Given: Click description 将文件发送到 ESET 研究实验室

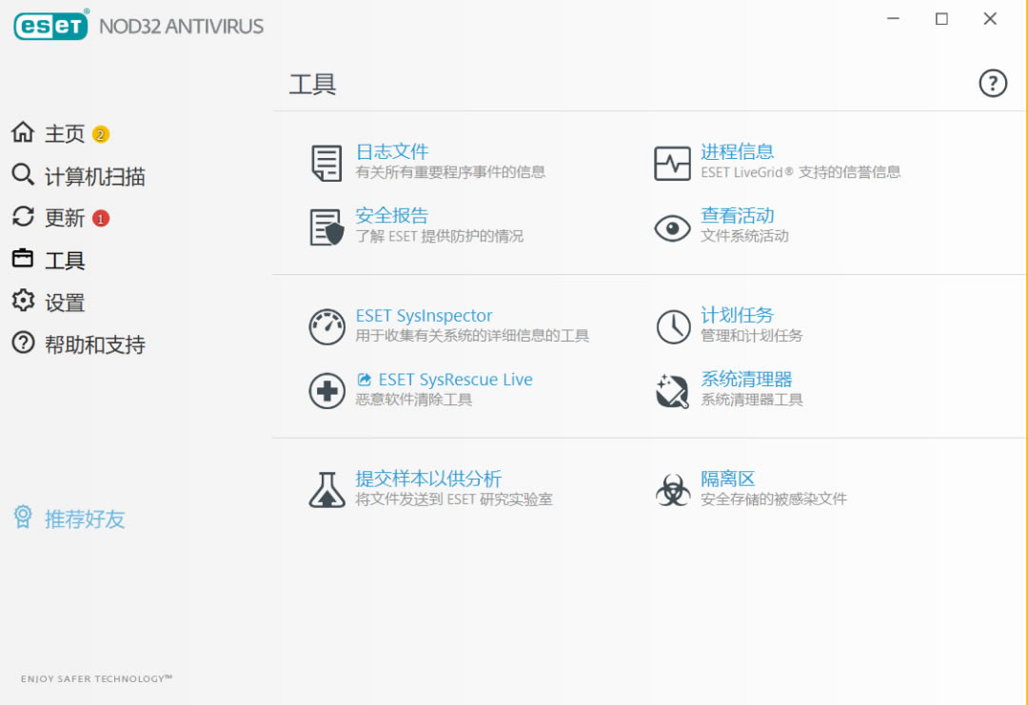Looking at the screenshot, I should click(x=454, y=499).
